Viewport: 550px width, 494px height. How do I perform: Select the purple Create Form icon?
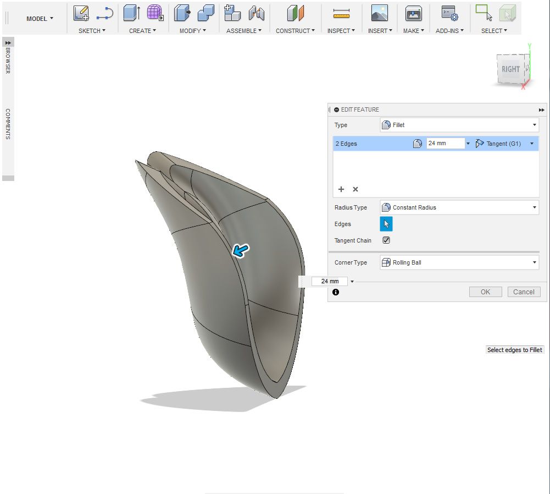point(155,13)
